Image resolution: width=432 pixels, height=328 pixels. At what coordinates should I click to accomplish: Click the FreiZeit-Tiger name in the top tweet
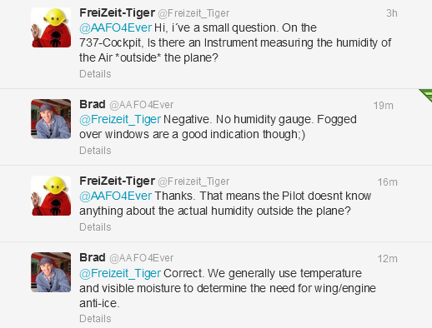pos(117,12)
